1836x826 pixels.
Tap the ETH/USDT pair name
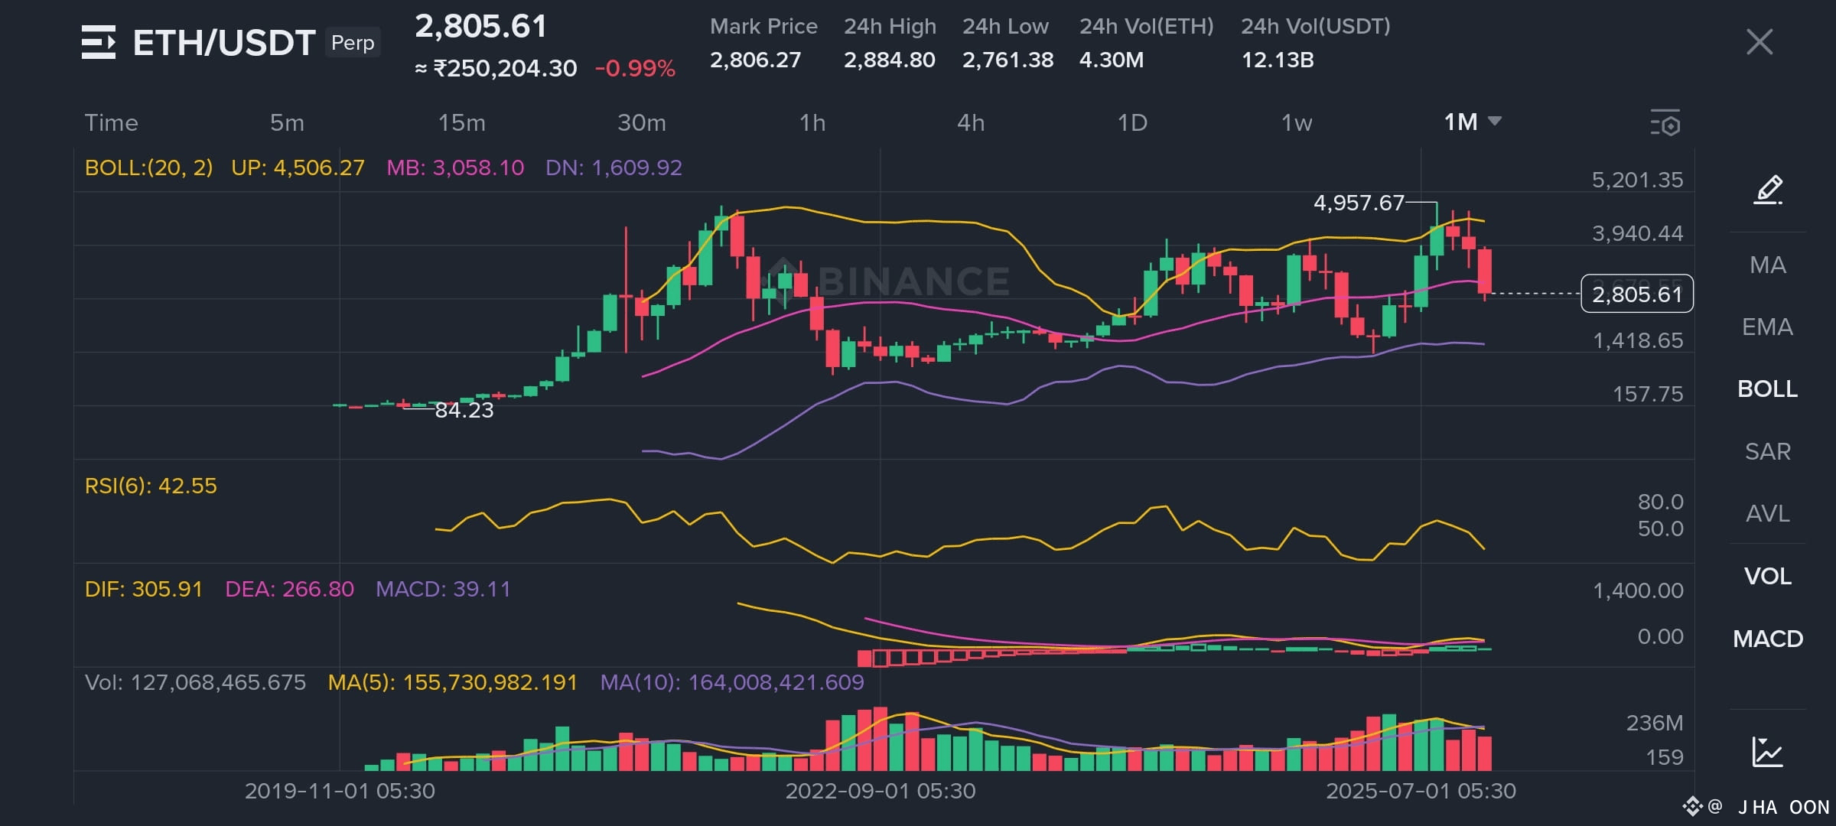[223, 43]
